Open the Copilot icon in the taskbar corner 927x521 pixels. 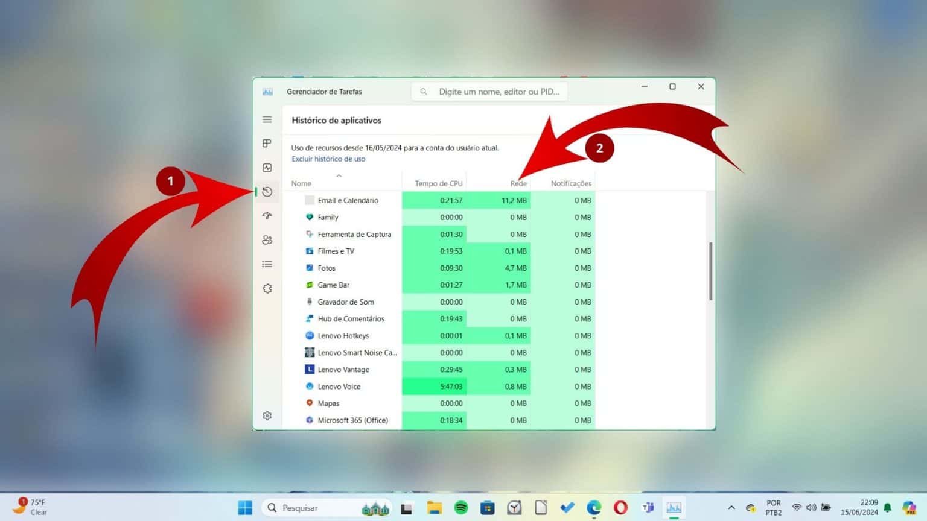[x=909, y=508]
